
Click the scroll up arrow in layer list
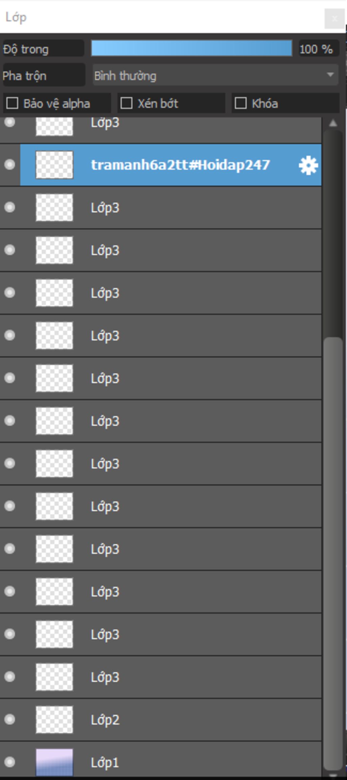coord(333,123)
